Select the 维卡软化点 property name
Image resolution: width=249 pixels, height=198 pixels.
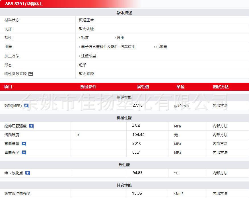pyautogui.click(x=14, y=173)
